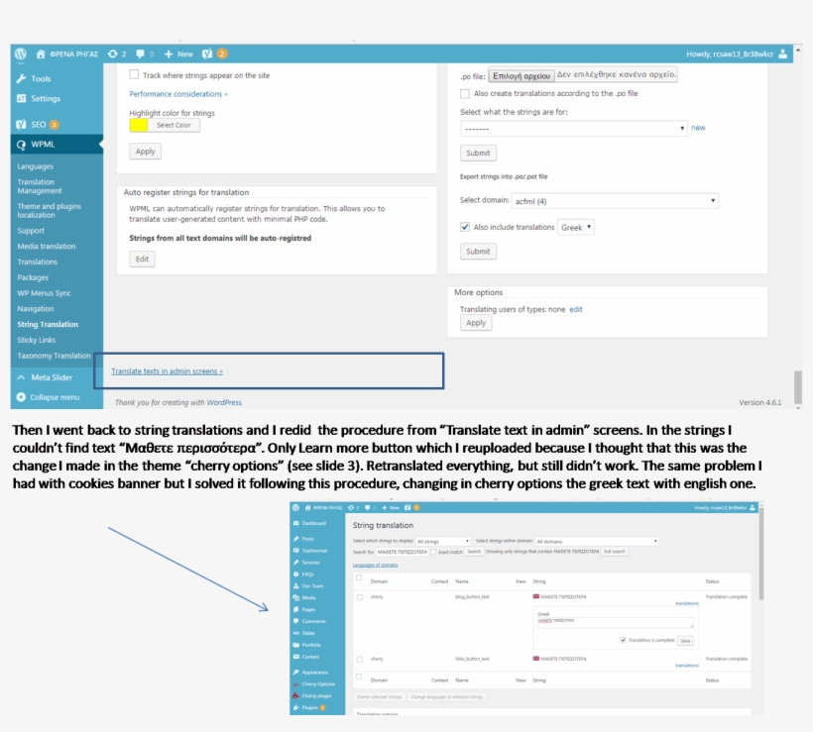Open the 'Select what the strings are for' dropdown
This screenshot has height=732, width=813.
(573, 129)
